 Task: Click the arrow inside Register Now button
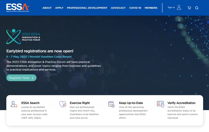(33, 78)
